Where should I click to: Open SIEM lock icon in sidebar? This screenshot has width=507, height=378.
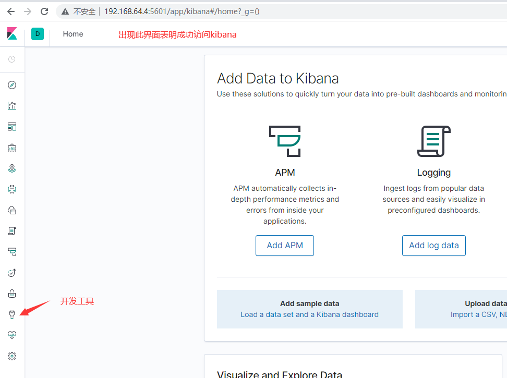[12, 294]
